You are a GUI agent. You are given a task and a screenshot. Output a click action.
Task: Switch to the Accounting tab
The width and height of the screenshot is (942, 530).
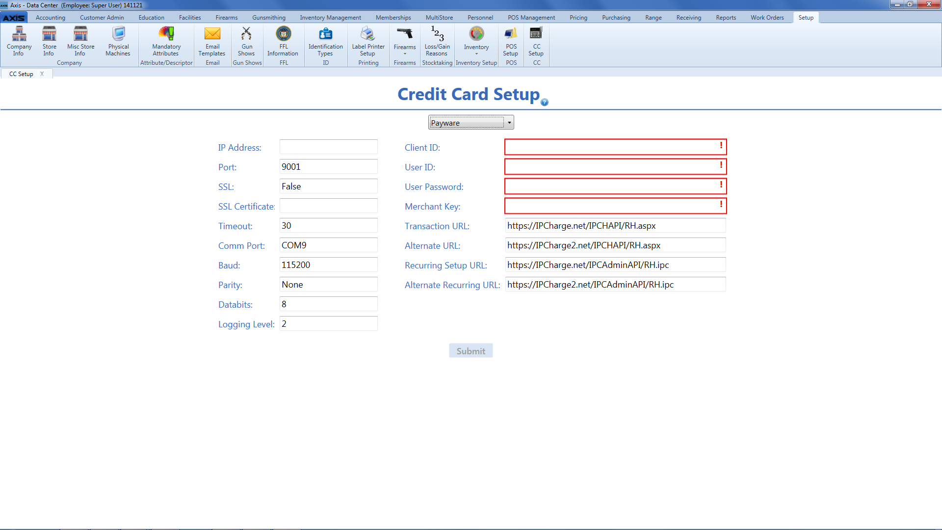click(51, 18)
